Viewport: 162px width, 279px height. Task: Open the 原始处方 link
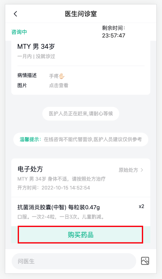coord(131,170)
